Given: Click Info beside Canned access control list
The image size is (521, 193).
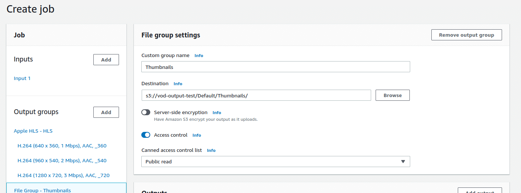Looking at the screenshot, I should (211, 150).
